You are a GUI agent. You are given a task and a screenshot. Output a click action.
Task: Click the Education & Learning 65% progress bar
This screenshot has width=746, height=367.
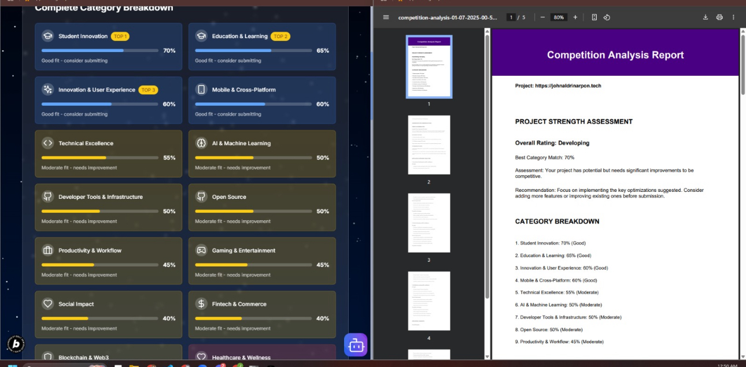pyautogui.click(x=253, y=51)
